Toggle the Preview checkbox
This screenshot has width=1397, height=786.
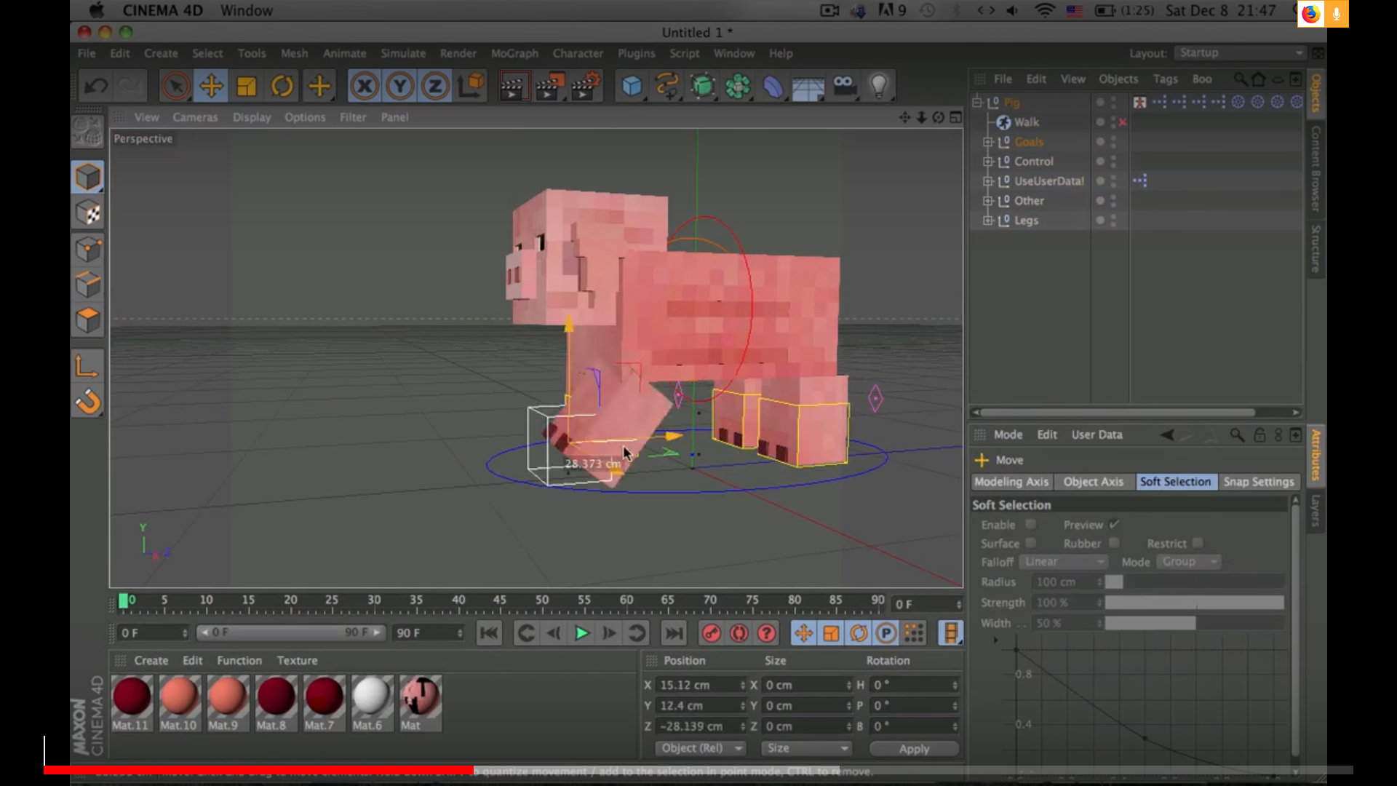click(1114, 525)
